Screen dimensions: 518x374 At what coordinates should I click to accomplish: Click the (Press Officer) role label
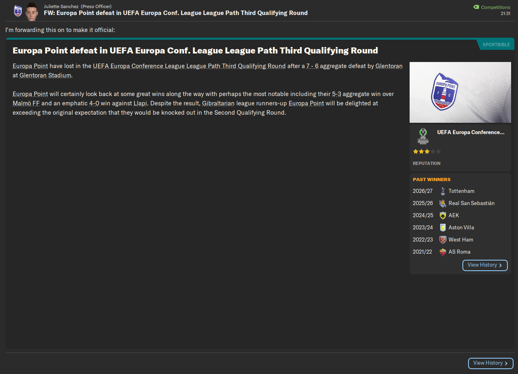[x=96, y=6]
